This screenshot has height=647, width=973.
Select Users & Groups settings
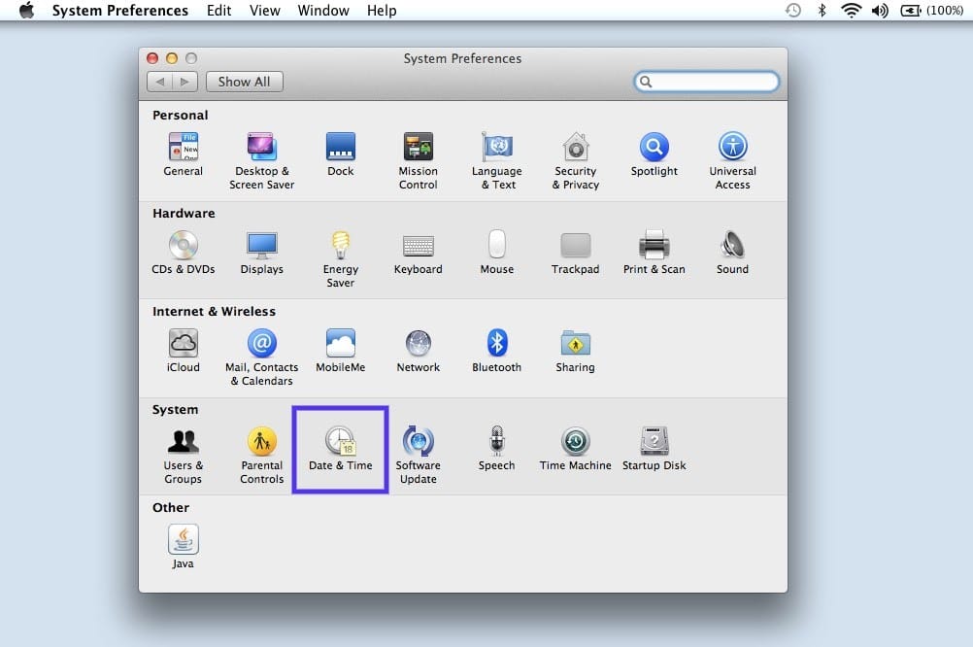tap(183, 443)
